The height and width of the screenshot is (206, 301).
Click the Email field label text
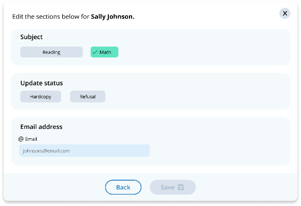31,139
